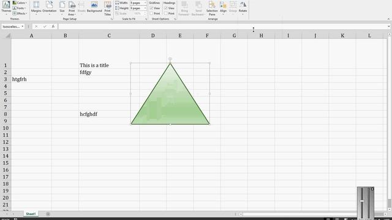Open the Rotate objects menu
Viewport: 392px width, 220px height.
click(243, 8)
